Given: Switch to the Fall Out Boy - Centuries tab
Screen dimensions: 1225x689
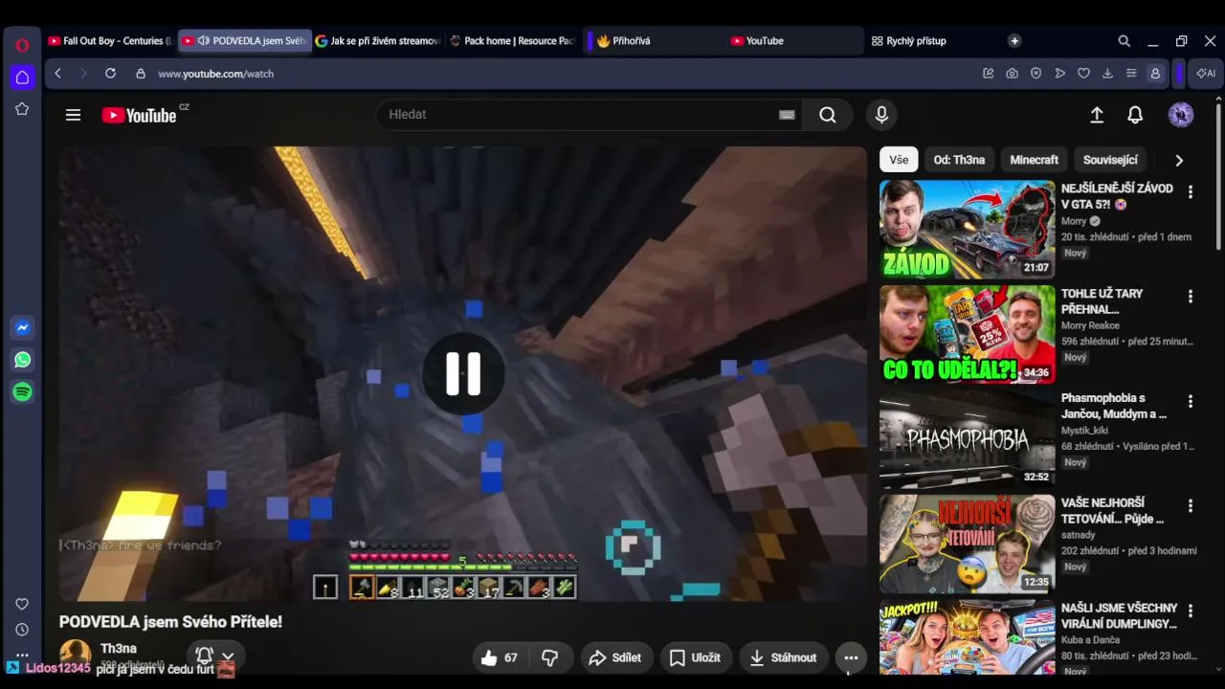Looking at the screenshot, I should [110, 41].
